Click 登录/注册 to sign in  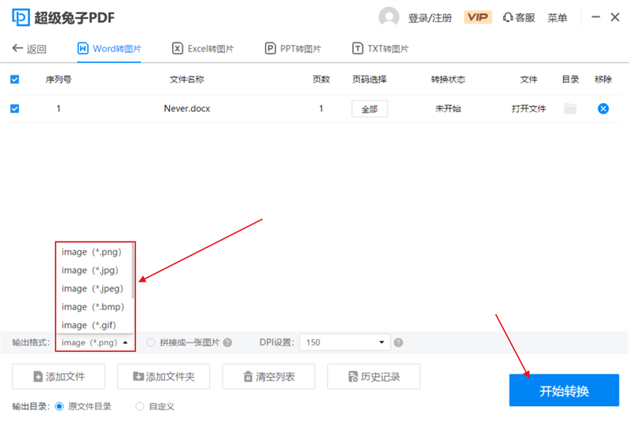tap(429, 18)
